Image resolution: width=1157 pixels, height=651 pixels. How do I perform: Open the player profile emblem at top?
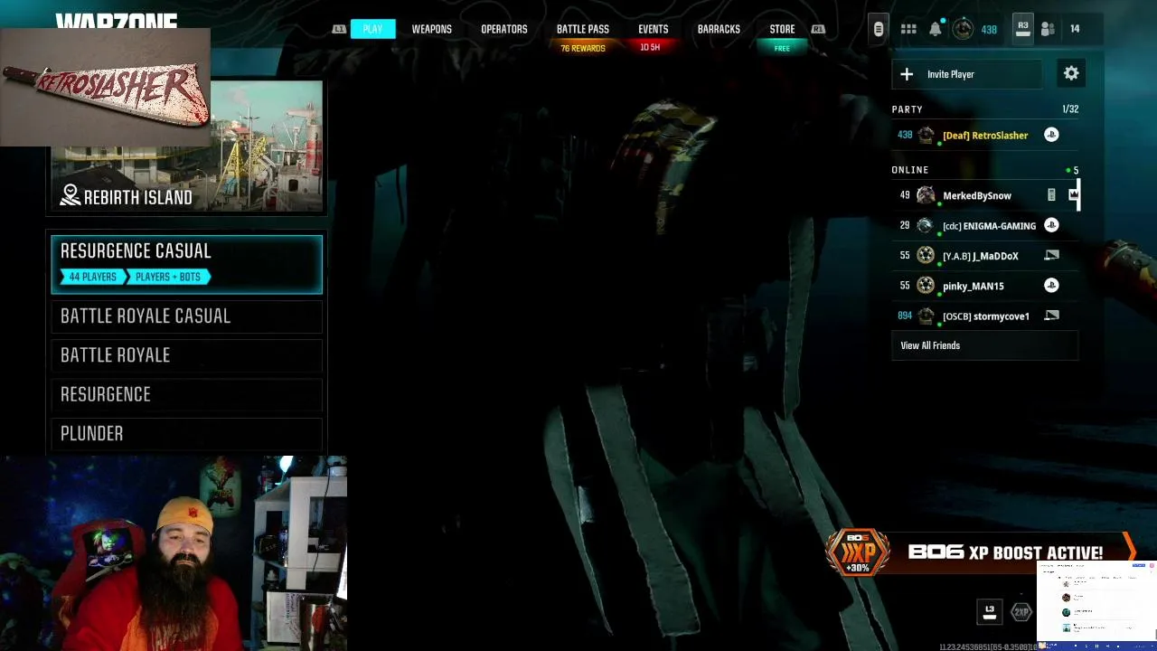click(963, 29)
